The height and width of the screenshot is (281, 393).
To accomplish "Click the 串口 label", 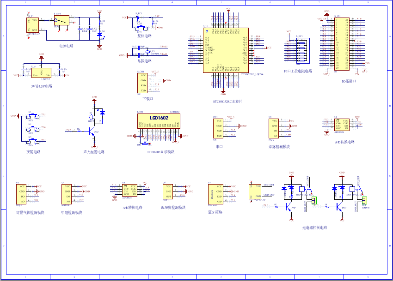I will point(219,147).
